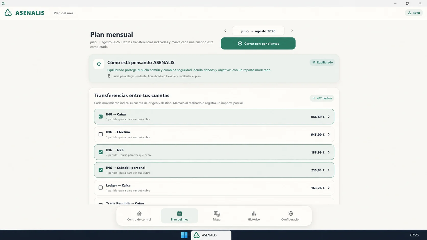Click the 07:25 taskbar clock
Screen dimensions: 427x240
pos(414,235)
